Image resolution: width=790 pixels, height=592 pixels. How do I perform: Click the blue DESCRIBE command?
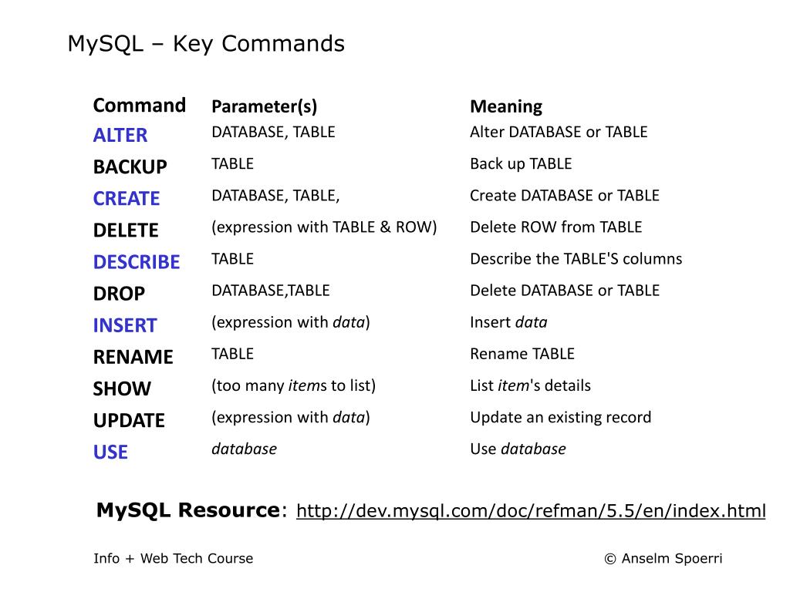[137, 262]
